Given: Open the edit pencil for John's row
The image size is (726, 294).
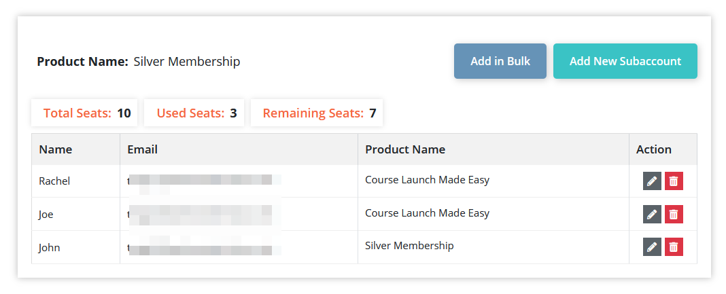Looking at the screenshot, I should click(652, 247).
